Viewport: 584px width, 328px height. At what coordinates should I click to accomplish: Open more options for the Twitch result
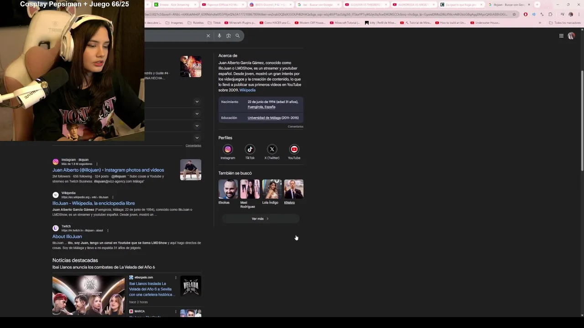(108, 231)
